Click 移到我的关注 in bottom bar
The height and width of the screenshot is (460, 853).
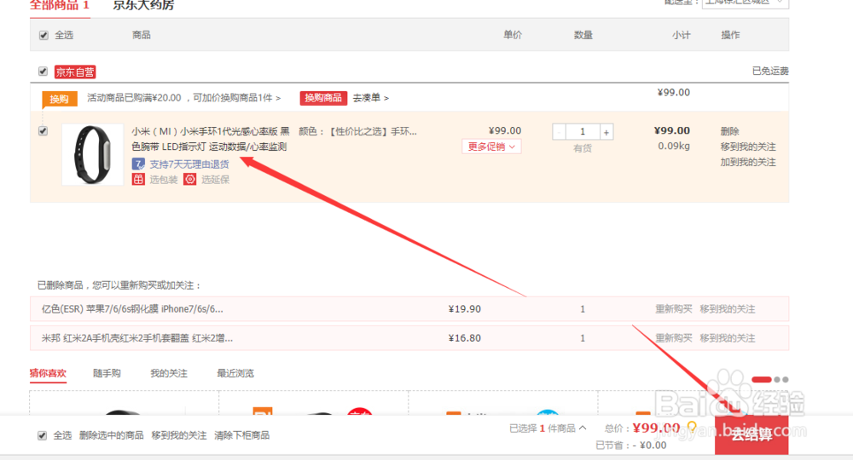point(179,435)
